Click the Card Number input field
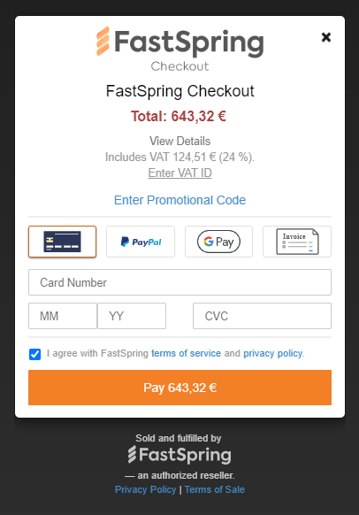 [179, 282]
